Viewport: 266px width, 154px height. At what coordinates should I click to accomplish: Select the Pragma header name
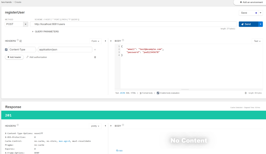coord(9,145)
